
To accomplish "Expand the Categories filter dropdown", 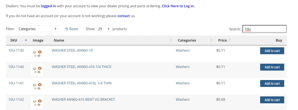I will click(x=38, y=29).
